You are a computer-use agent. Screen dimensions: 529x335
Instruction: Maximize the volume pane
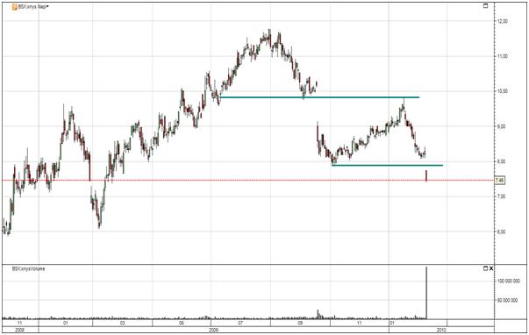click(485, 268)
